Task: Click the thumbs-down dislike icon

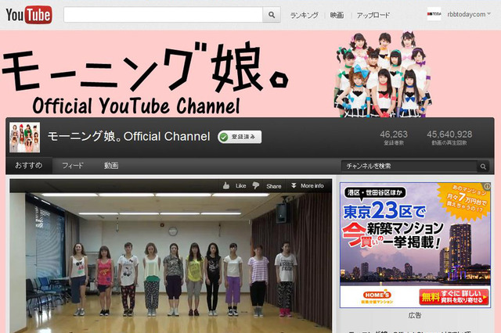Action: click(x=256, y=185)
